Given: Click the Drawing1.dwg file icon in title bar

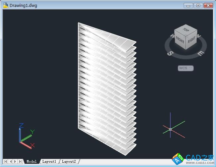Looking at the screenshot, I should [x=6, y=5].
